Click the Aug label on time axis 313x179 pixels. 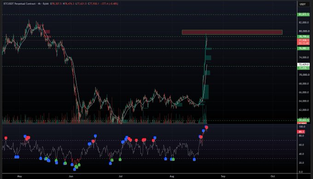pyautogui.click(x=172, y=176)
